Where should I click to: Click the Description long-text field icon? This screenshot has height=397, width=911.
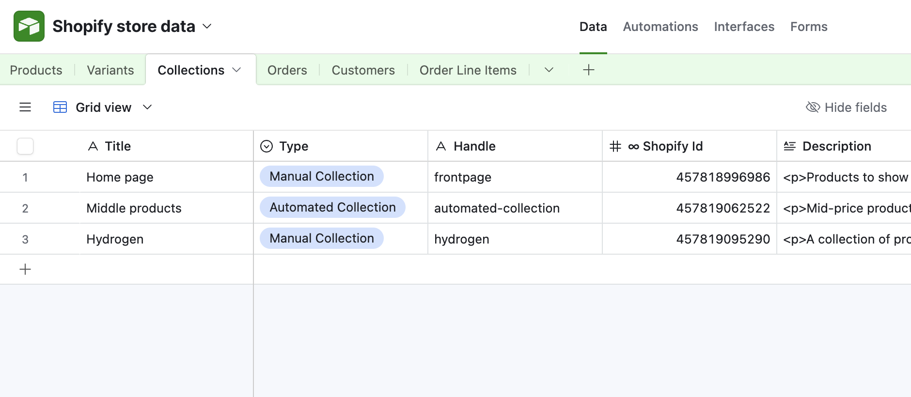(790, 146)
